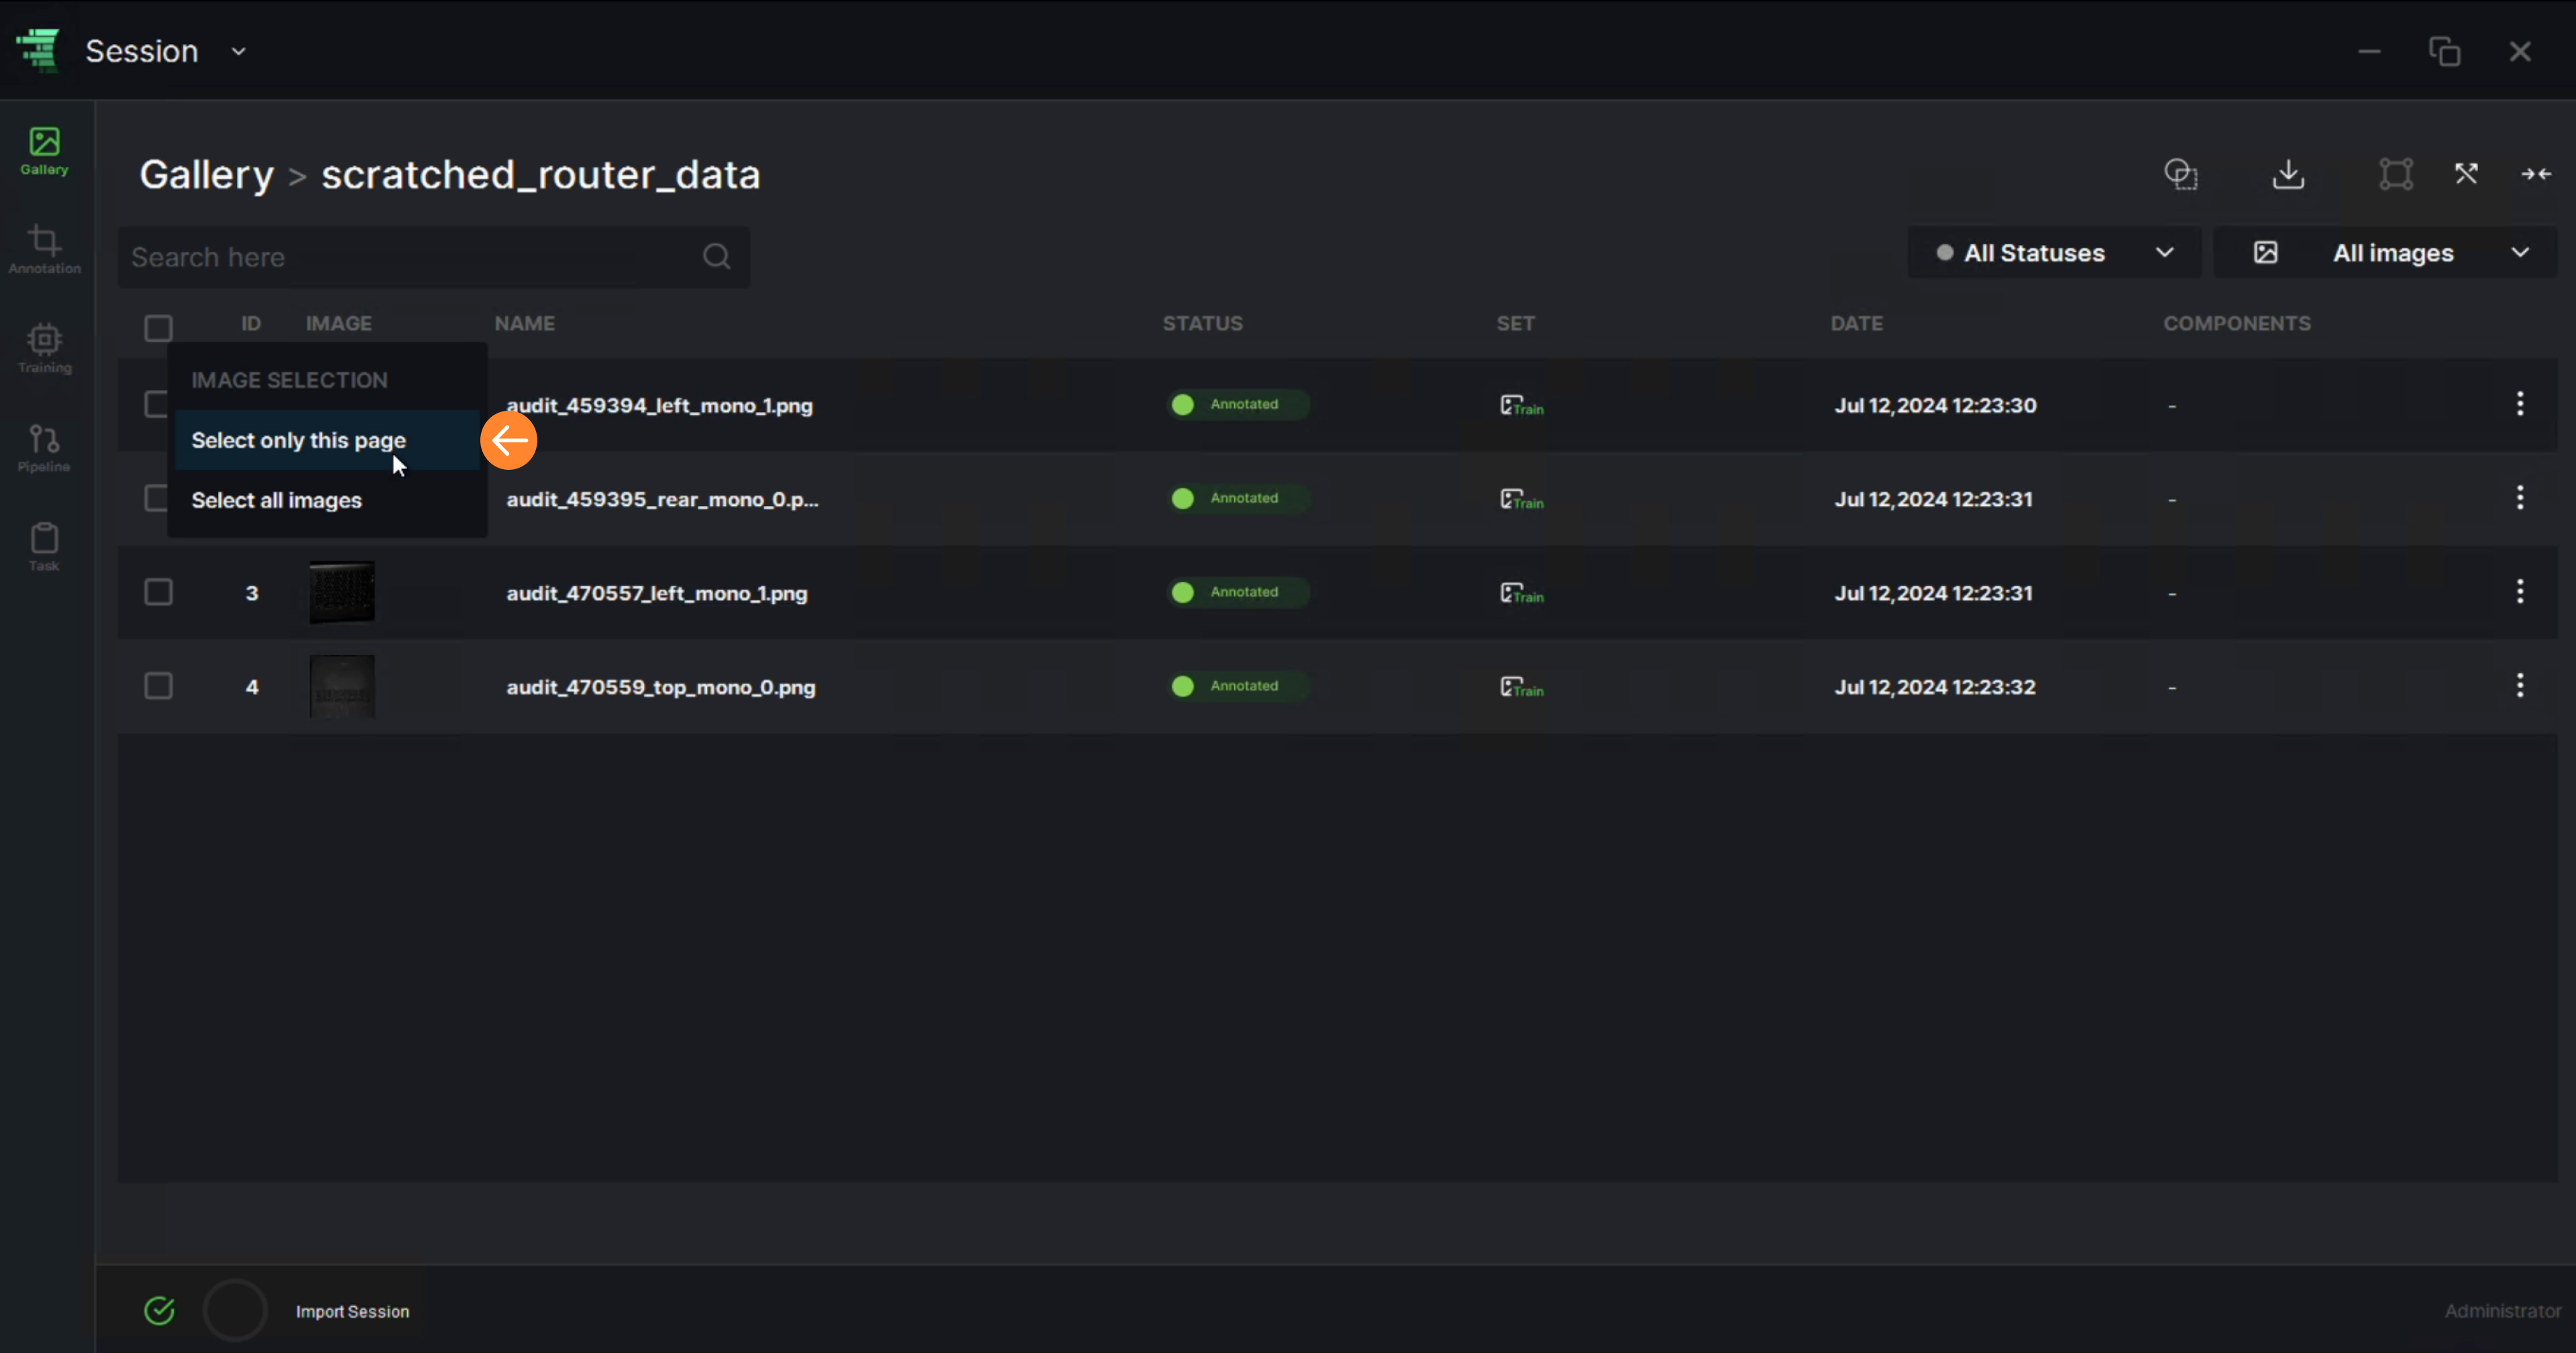This screenshot has height=1353, width=2576.
Task: Click date Jul 12,2024 12:23:32
Action: (1935, 687)
